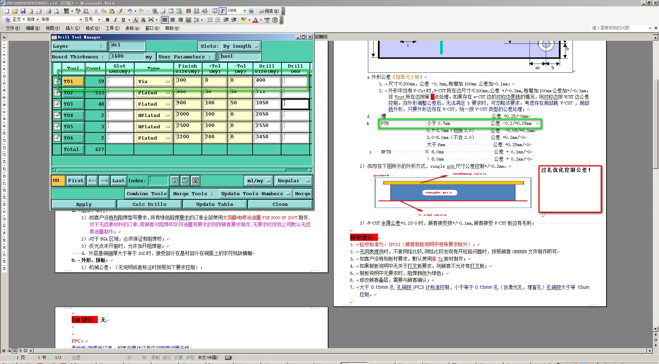Toggle center alignment
Screen dimensions: 659x364
coord(173,20)
